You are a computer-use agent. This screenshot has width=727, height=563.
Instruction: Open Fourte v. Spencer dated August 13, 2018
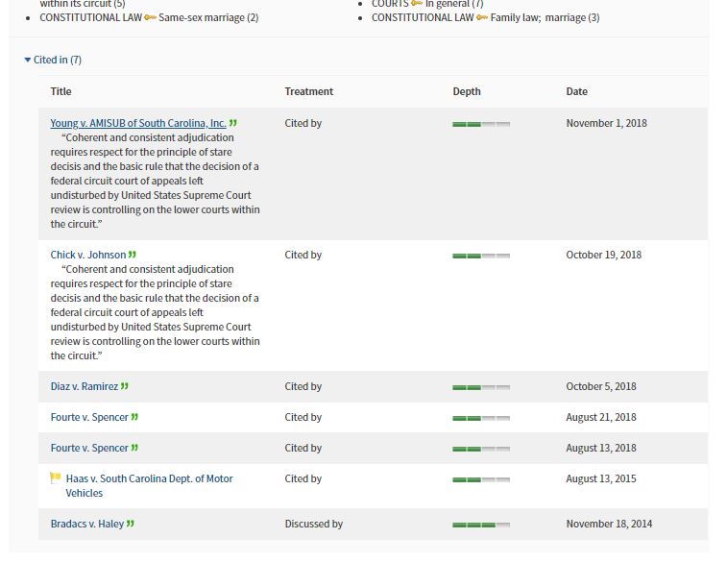pos(89,448)
